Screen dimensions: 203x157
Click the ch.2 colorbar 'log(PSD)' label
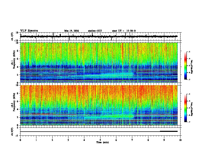[192, 109]
